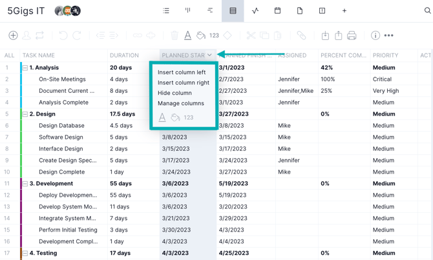Indent the selected task
Image resolution: width=433 pixels, height=260 pixels.
114,35
